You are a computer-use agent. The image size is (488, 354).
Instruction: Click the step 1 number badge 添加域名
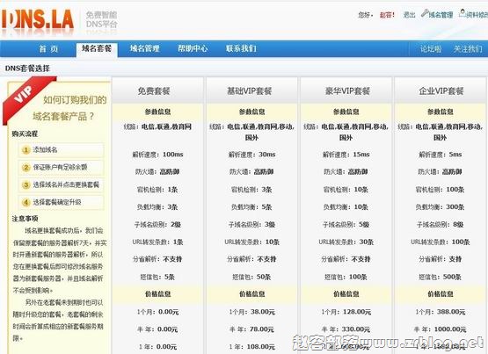coord(25,150)
